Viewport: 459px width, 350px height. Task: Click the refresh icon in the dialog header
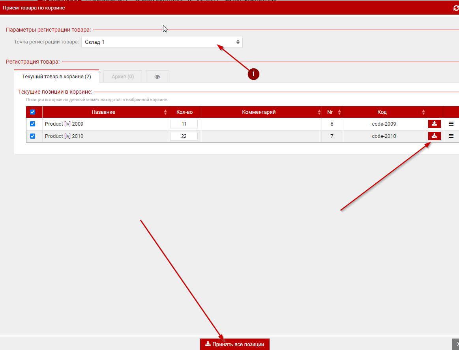[x=456, y=8]
